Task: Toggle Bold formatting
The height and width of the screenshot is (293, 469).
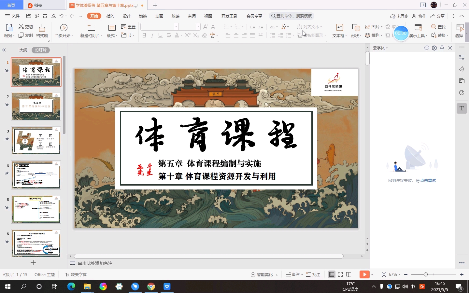Action: pos(144,35)
